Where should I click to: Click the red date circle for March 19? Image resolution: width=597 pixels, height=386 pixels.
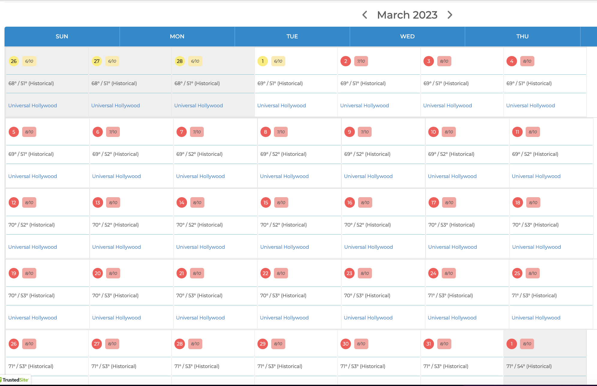[14, 273]
